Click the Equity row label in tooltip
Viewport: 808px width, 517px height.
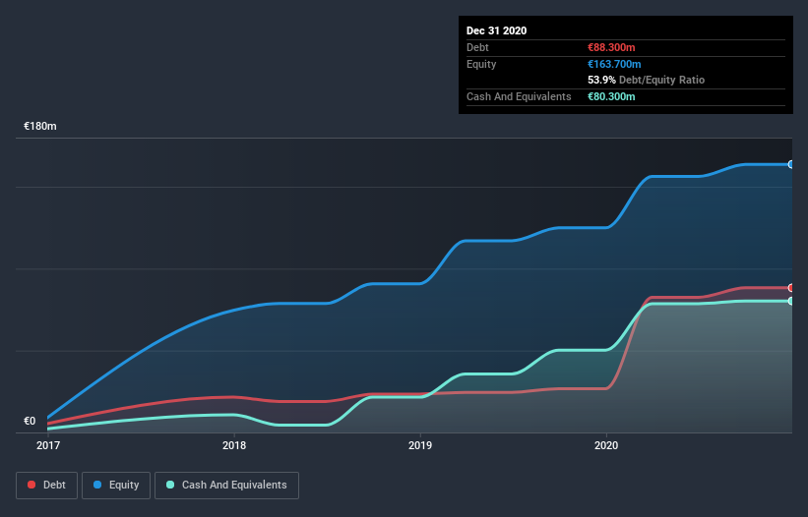[481, 64]
